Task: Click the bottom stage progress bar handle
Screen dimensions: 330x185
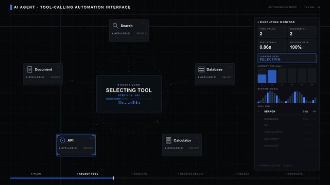Action: [x=114, y=178]
